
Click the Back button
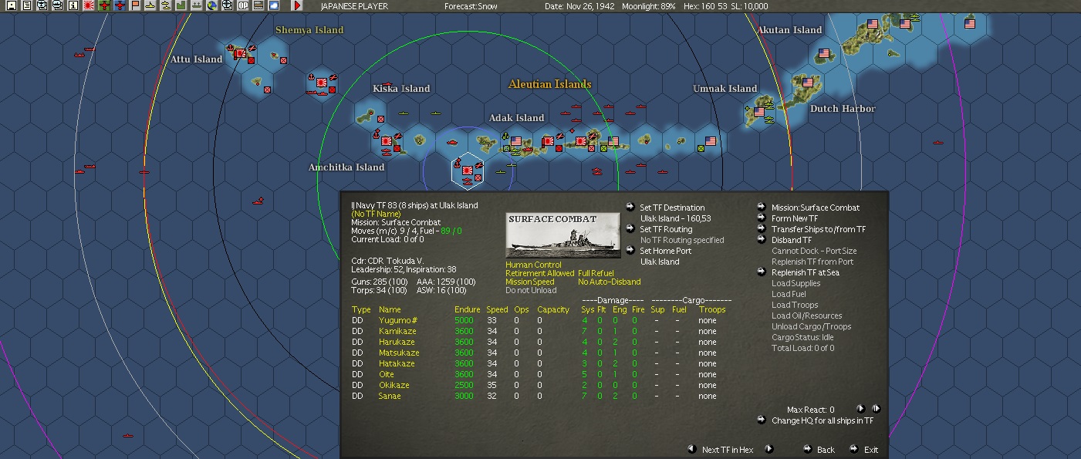[x=826, y=450]
